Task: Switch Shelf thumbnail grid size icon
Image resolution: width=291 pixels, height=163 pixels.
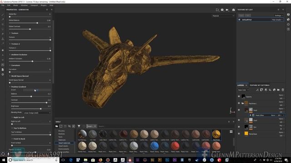Action: [231, 132]
